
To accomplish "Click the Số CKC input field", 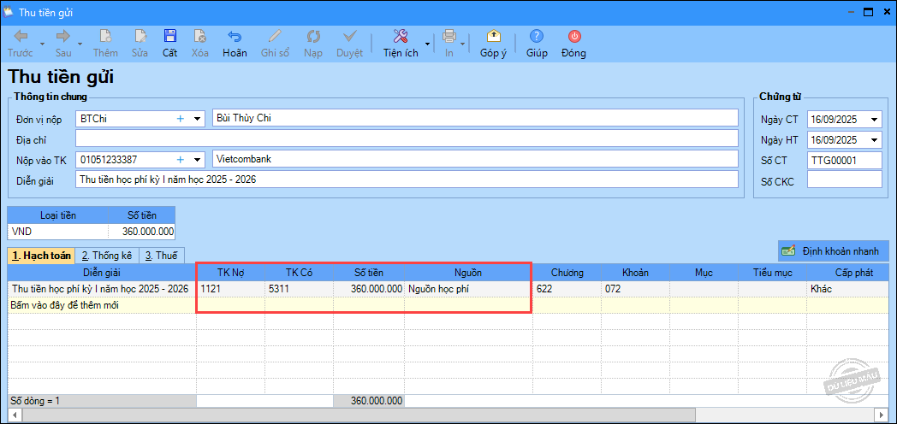I will click(843, 180).
